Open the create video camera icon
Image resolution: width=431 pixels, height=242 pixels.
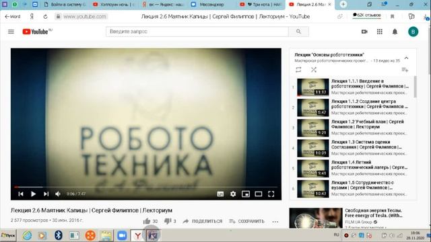[x=364, y=32]
